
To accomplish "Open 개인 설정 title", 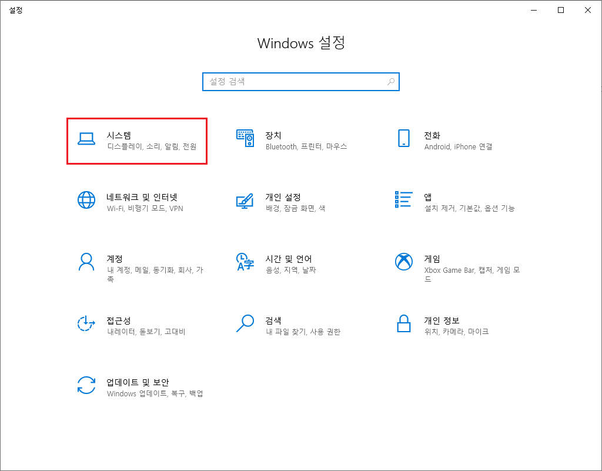I will coord(283,198).
